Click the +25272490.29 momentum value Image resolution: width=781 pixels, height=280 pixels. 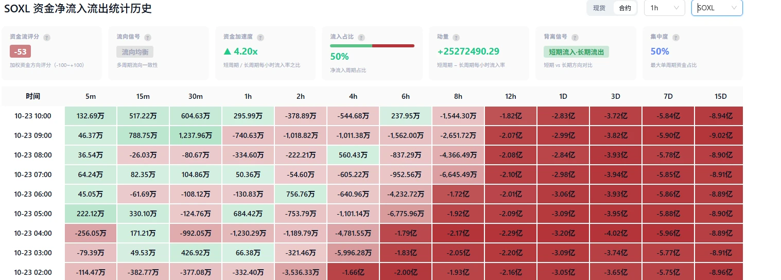(x=468, y=51)
